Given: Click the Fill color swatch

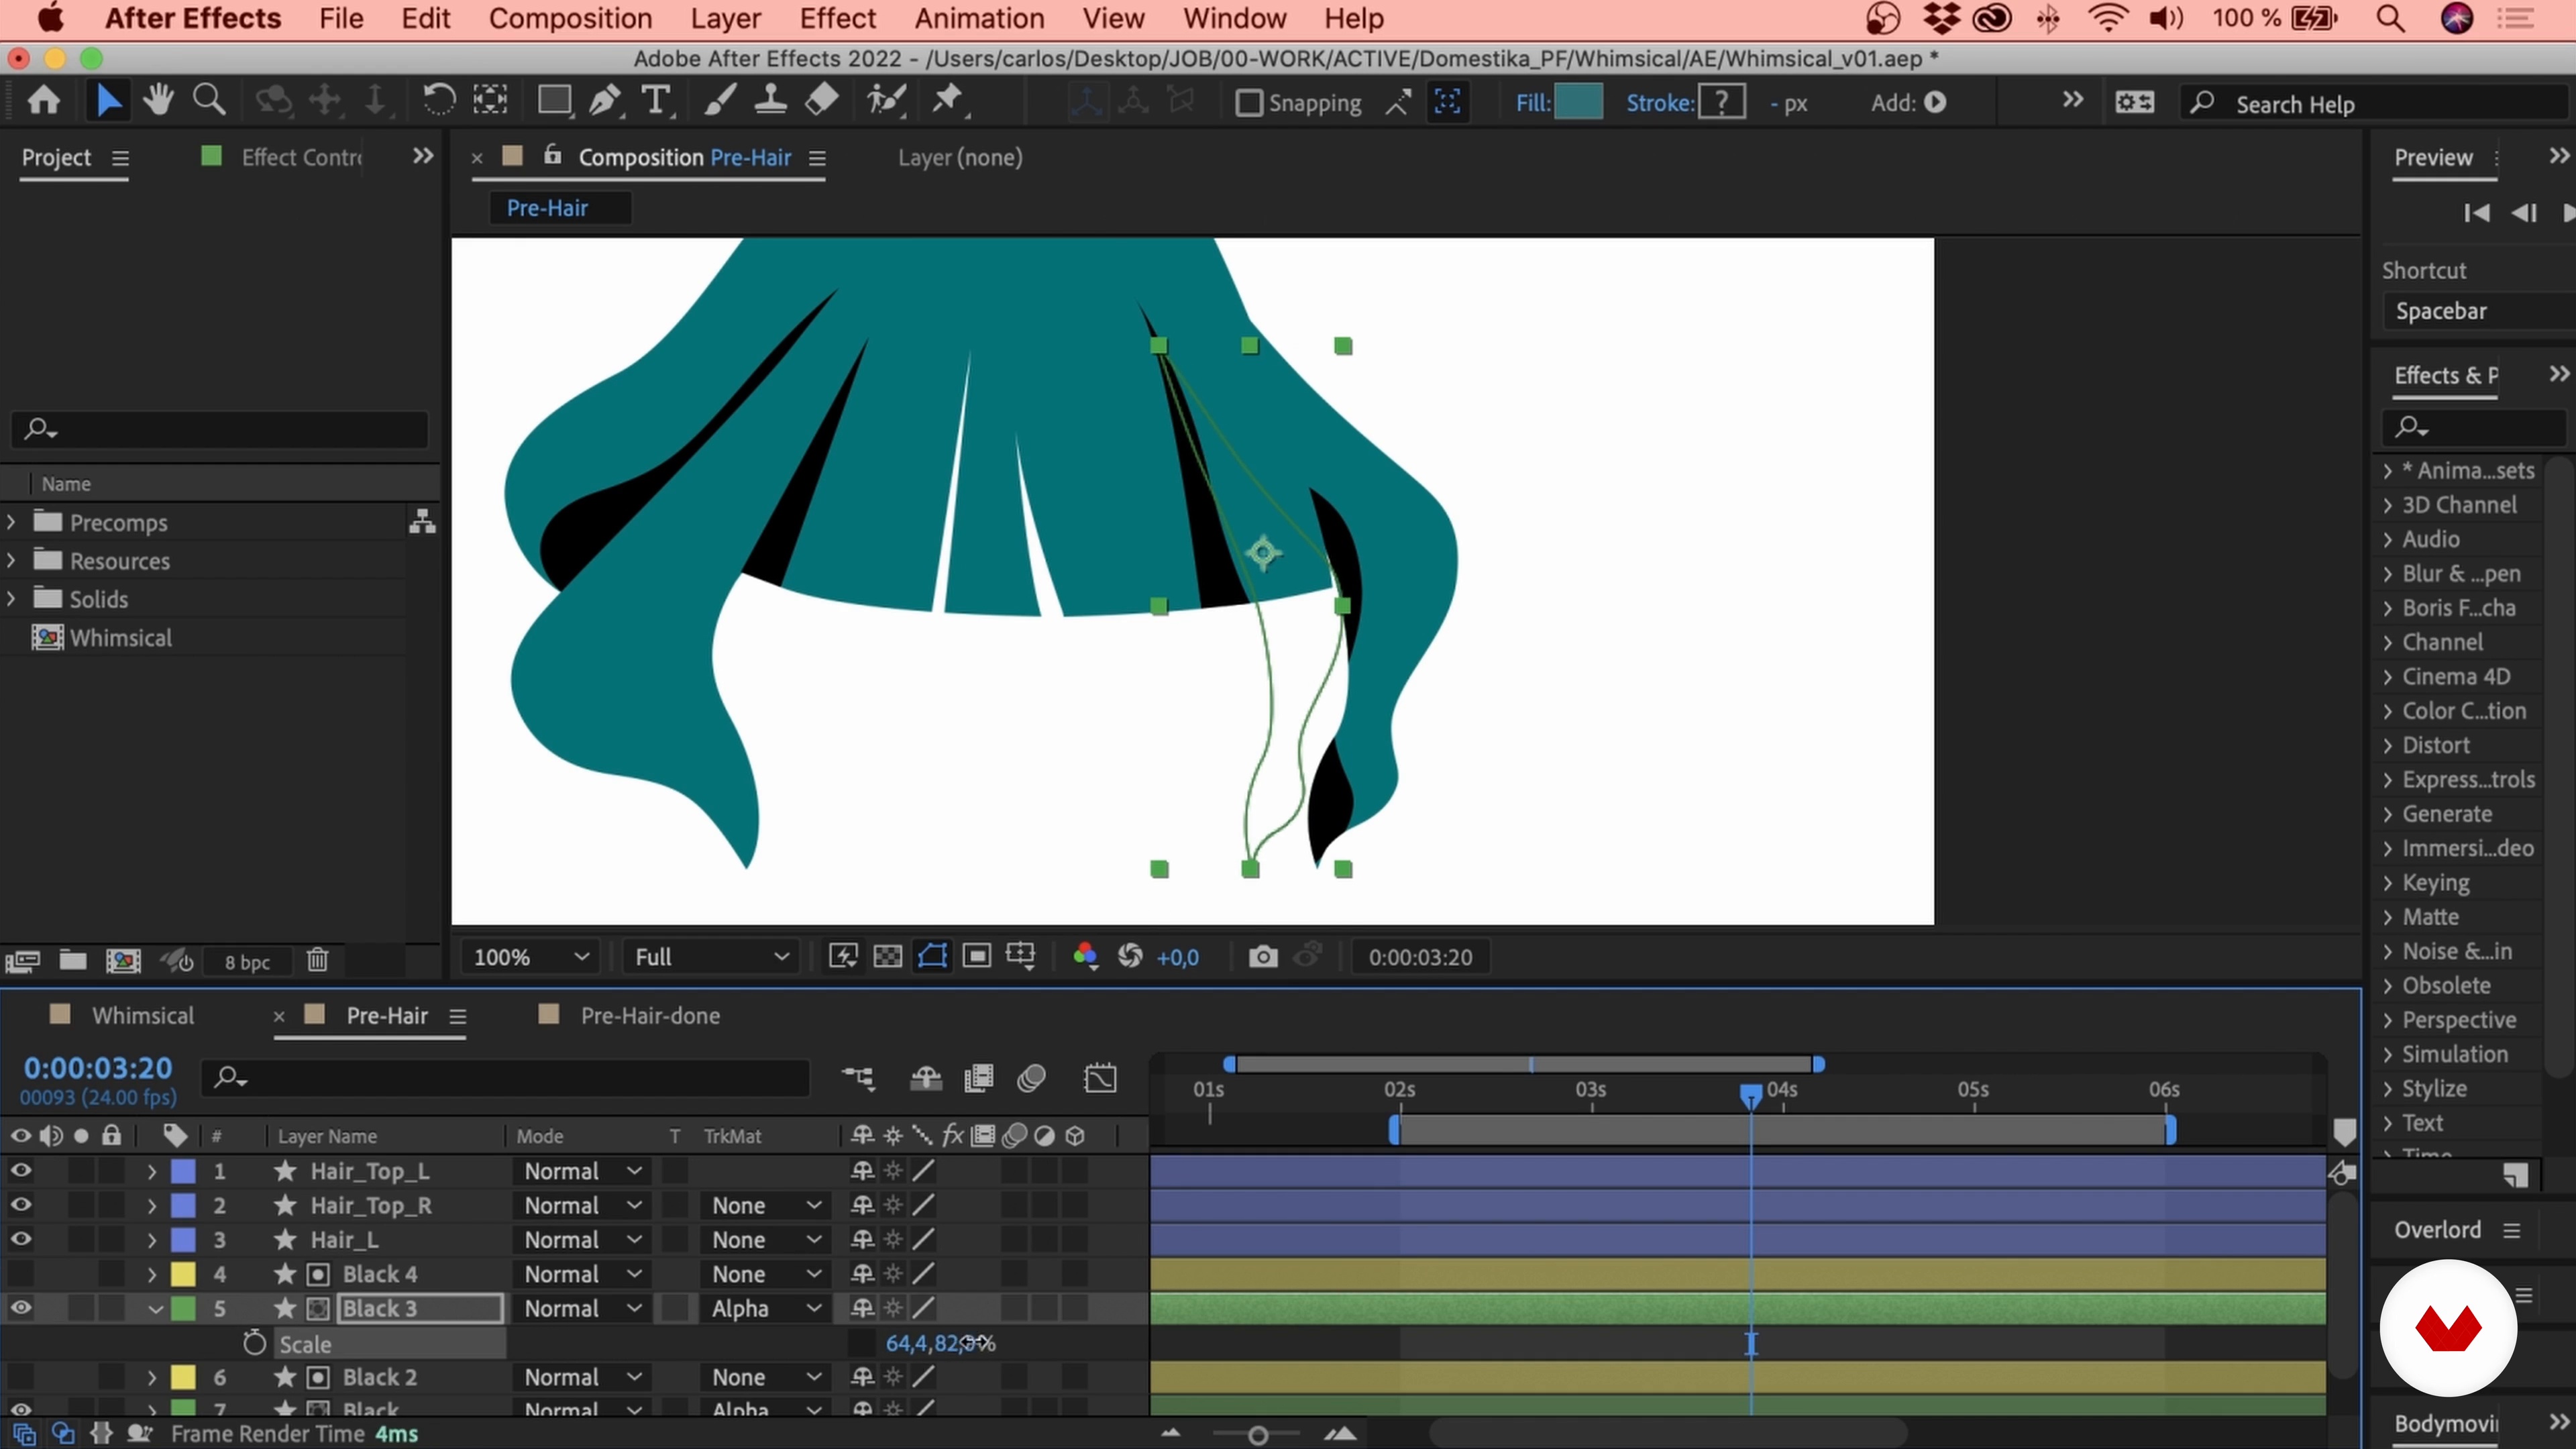Looking at the screenshot, I should (1579, 102).
